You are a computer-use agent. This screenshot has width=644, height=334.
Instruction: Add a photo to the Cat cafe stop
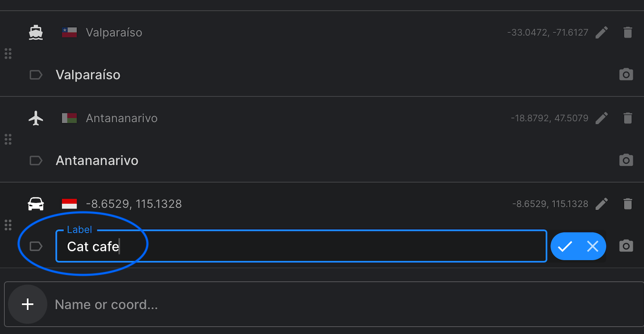626,246
